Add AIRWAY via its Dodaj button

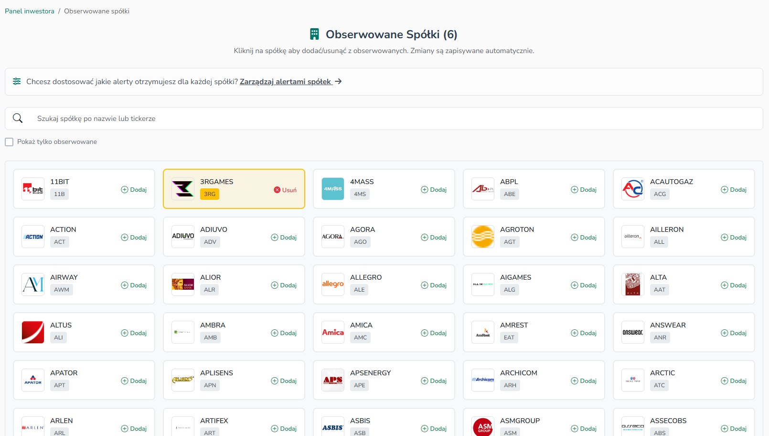tap(134, 285)
